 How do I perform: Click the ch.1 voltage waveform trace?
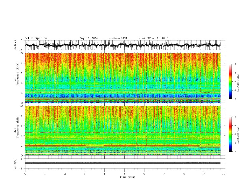coord(122,45)
